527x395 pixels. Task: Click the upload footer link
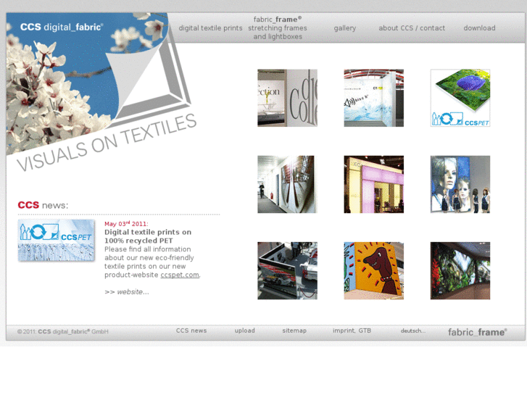tap(244, 331)
